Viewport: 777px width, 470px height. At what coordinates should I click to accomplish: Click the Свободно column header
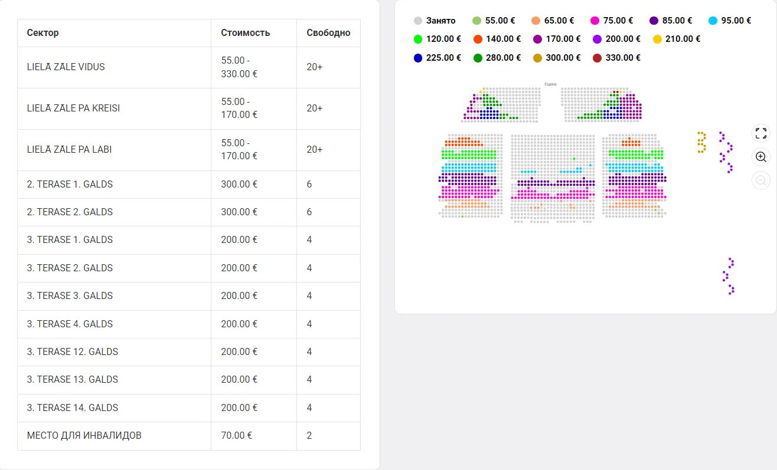click(328, 33)
